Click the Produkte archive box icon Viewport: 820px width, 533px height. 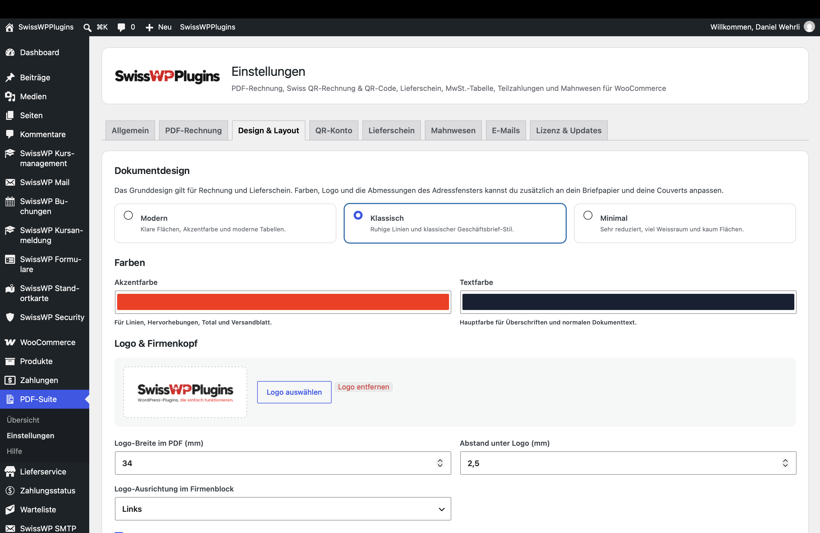coord(10,361)
